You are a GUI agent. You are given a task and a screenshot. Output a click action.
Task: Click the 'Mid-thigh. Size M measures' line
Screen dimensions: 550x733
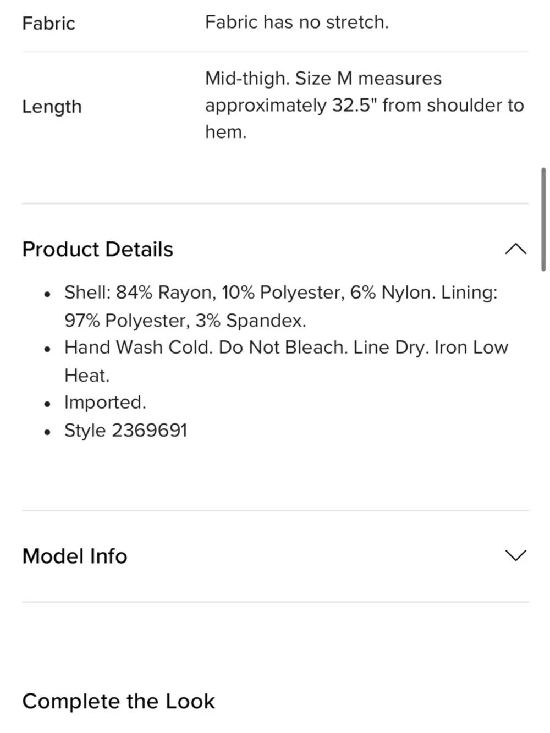click(x=323, y=78)
